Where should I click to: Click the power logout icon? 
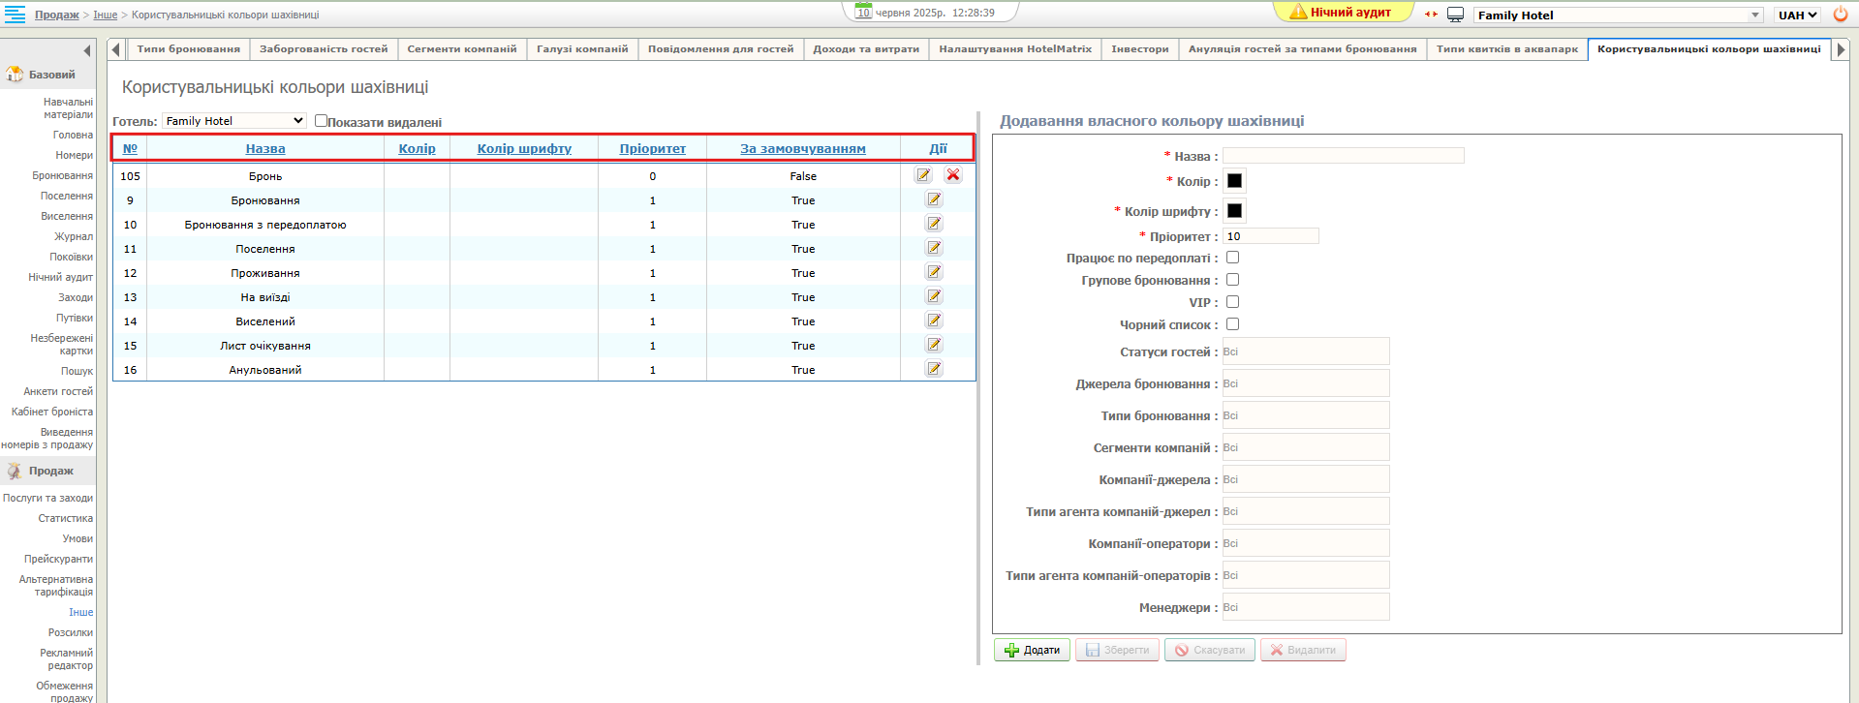pyautogui.click(x=1841, y=15)
